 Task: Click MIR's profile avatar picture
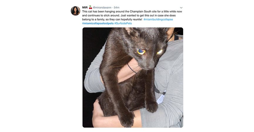pyautogui.click(x=75, y=11)
